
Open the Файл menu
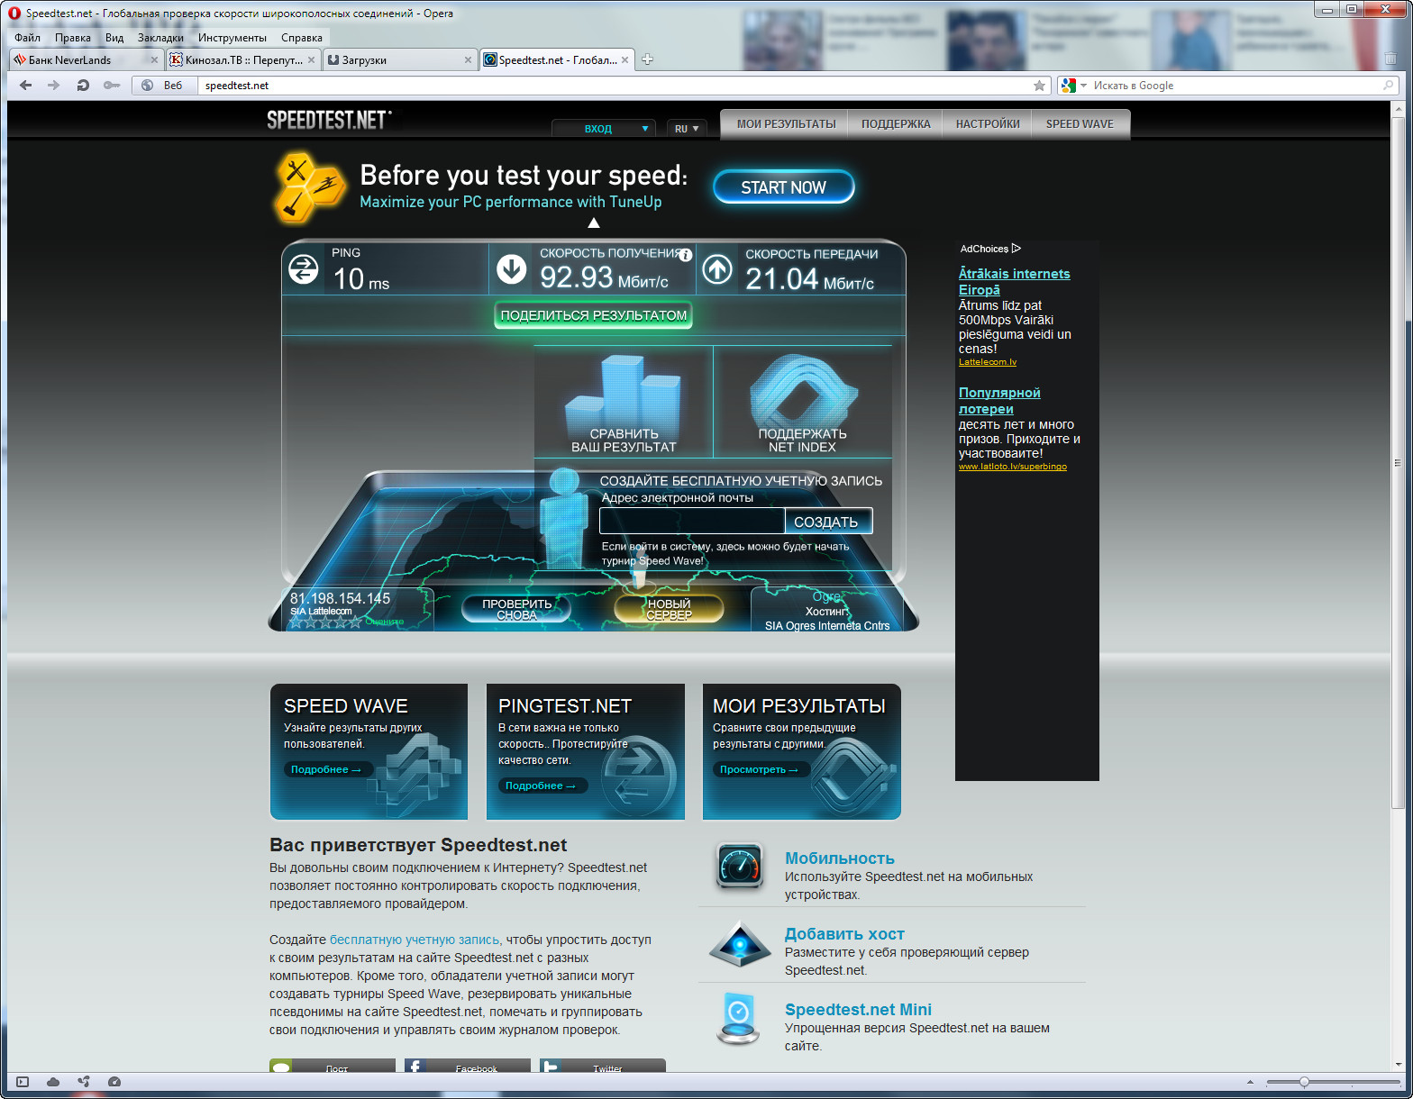(28, 38)
